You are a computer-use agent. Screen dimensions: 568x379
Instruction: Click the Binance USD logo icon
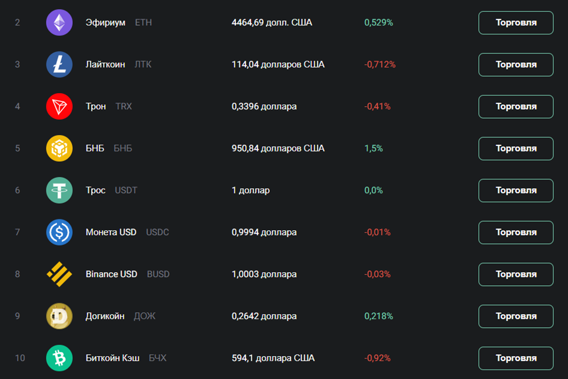59,274
